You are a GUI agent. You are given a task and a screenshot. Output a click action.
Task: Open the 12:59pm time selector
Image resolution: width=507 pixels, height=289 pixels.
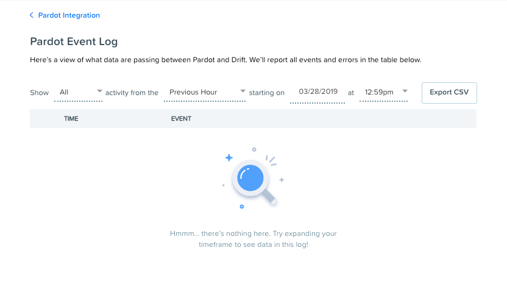383,93
